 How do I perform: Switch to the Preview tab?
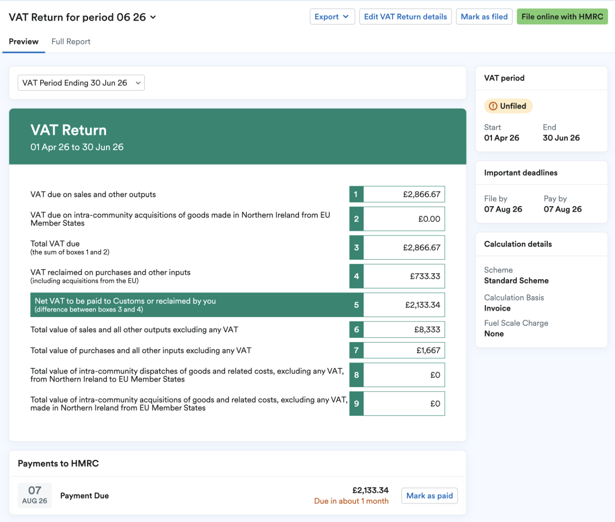pyautogui.click(x=24, y=42)
